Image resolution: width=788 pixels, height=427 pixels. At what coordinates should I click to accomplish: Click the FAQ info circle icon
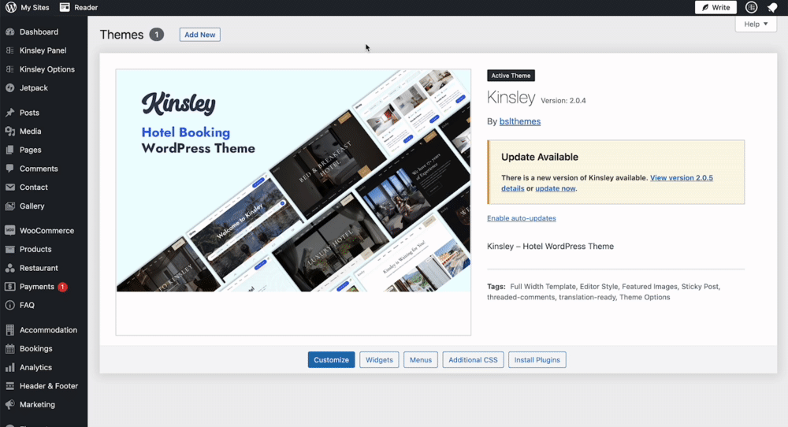pyautogui.click(x=10, y=305)
